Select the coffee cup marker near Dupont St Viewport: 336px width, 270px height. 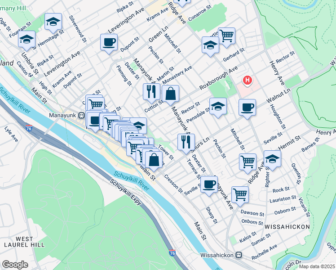[x=109, y=44]
